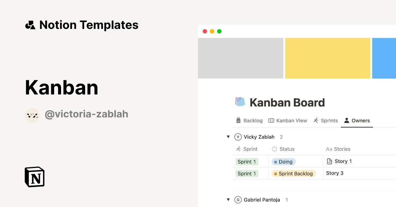Viewport: 396px width, 207px height.
Task: Open the Sprints tab
Action: 326,121
